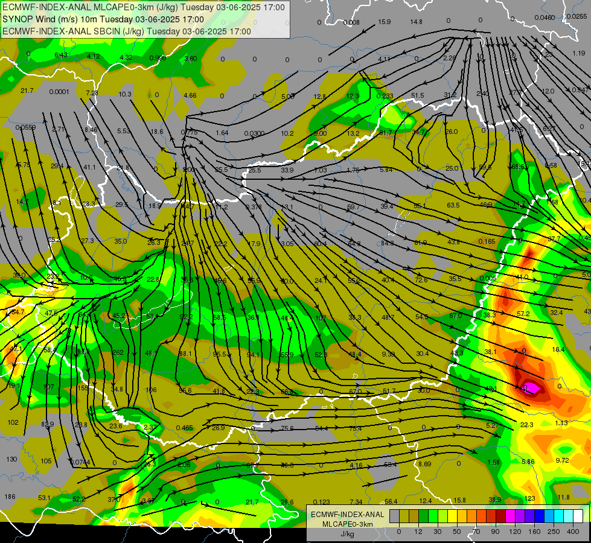This screenshot has width=591, height=543.
Task: Click the map value 81.7
Action: [385, 133]
